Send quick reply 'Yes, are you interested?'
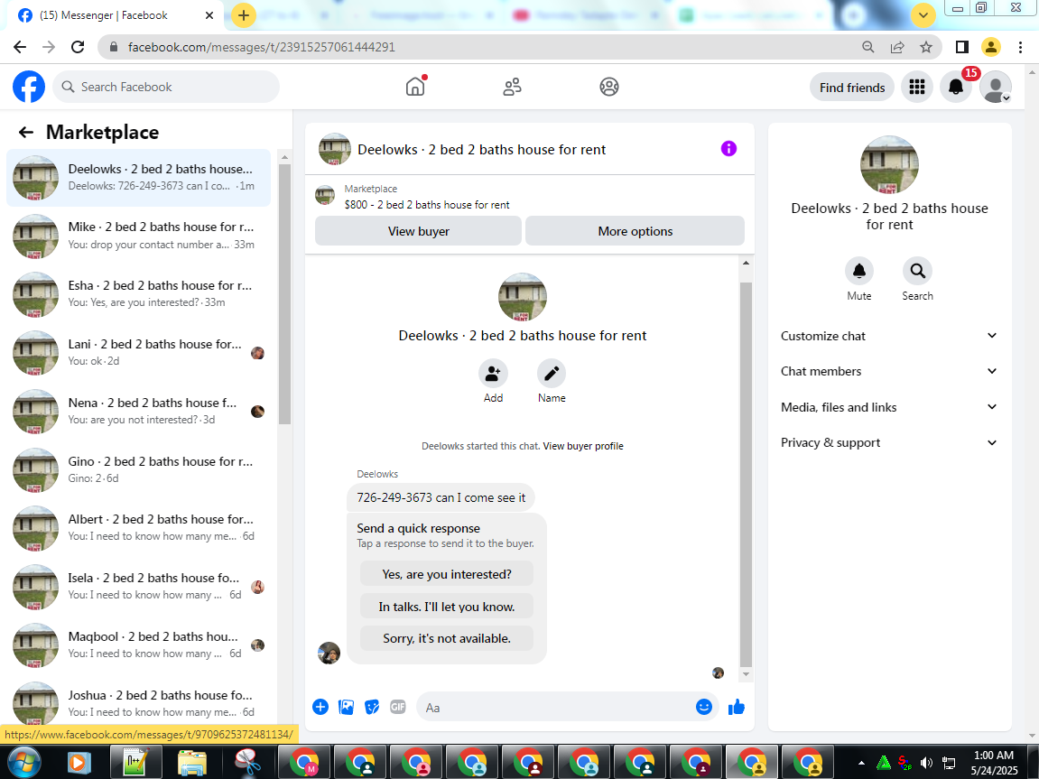 [447, 574]
